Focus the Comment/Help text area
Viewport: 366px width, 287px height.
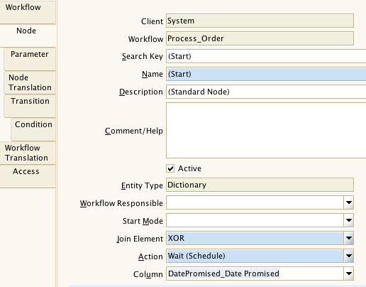click(266, 131)
